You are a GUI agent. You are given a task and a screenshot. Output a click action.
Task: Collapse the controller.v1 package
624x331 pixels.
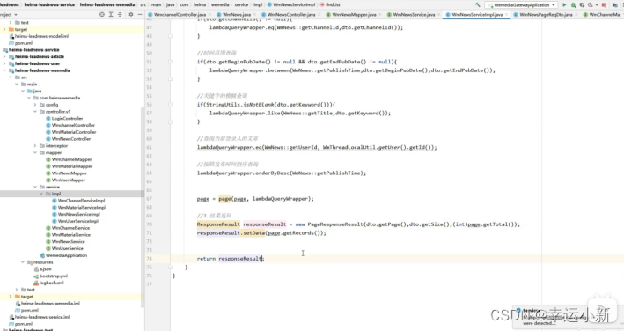(35, 112)
